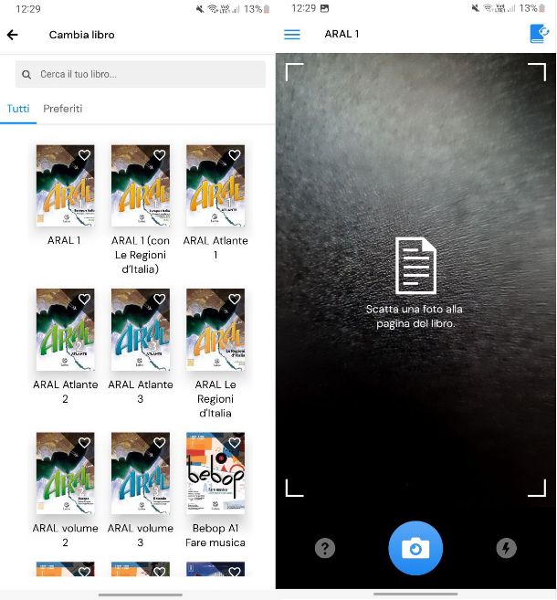Favorite the ARAL Atlante 2 book
This screenshot has height=600, width=557.
84,299
